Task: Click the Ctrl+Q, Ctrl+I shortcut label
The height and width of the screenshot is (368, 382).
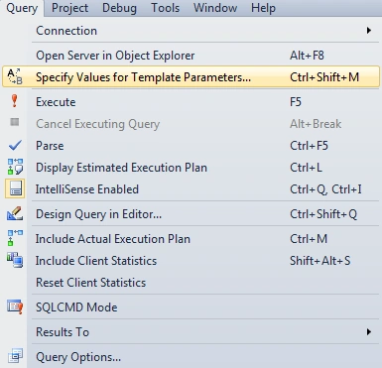Action: coord(325,189)
